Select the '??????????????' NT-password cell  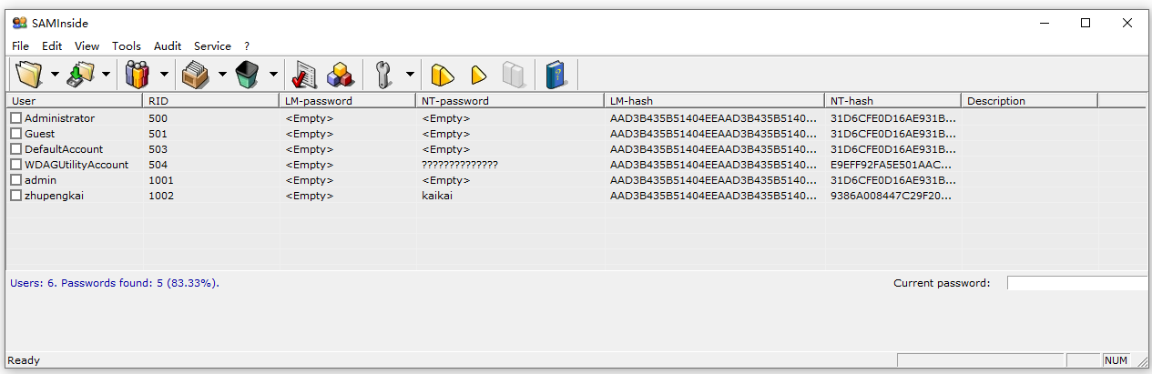(460, 165)
